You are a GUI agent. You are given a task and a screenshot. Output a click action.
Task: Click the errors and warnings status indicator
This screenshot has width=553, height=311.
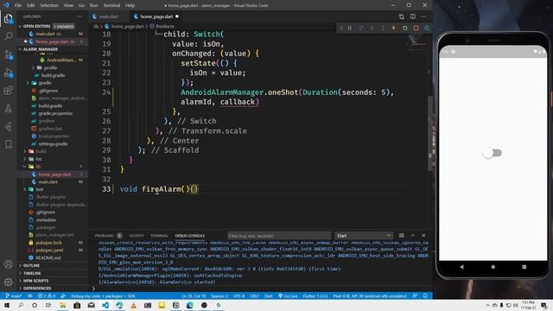[x=47, y=295]
